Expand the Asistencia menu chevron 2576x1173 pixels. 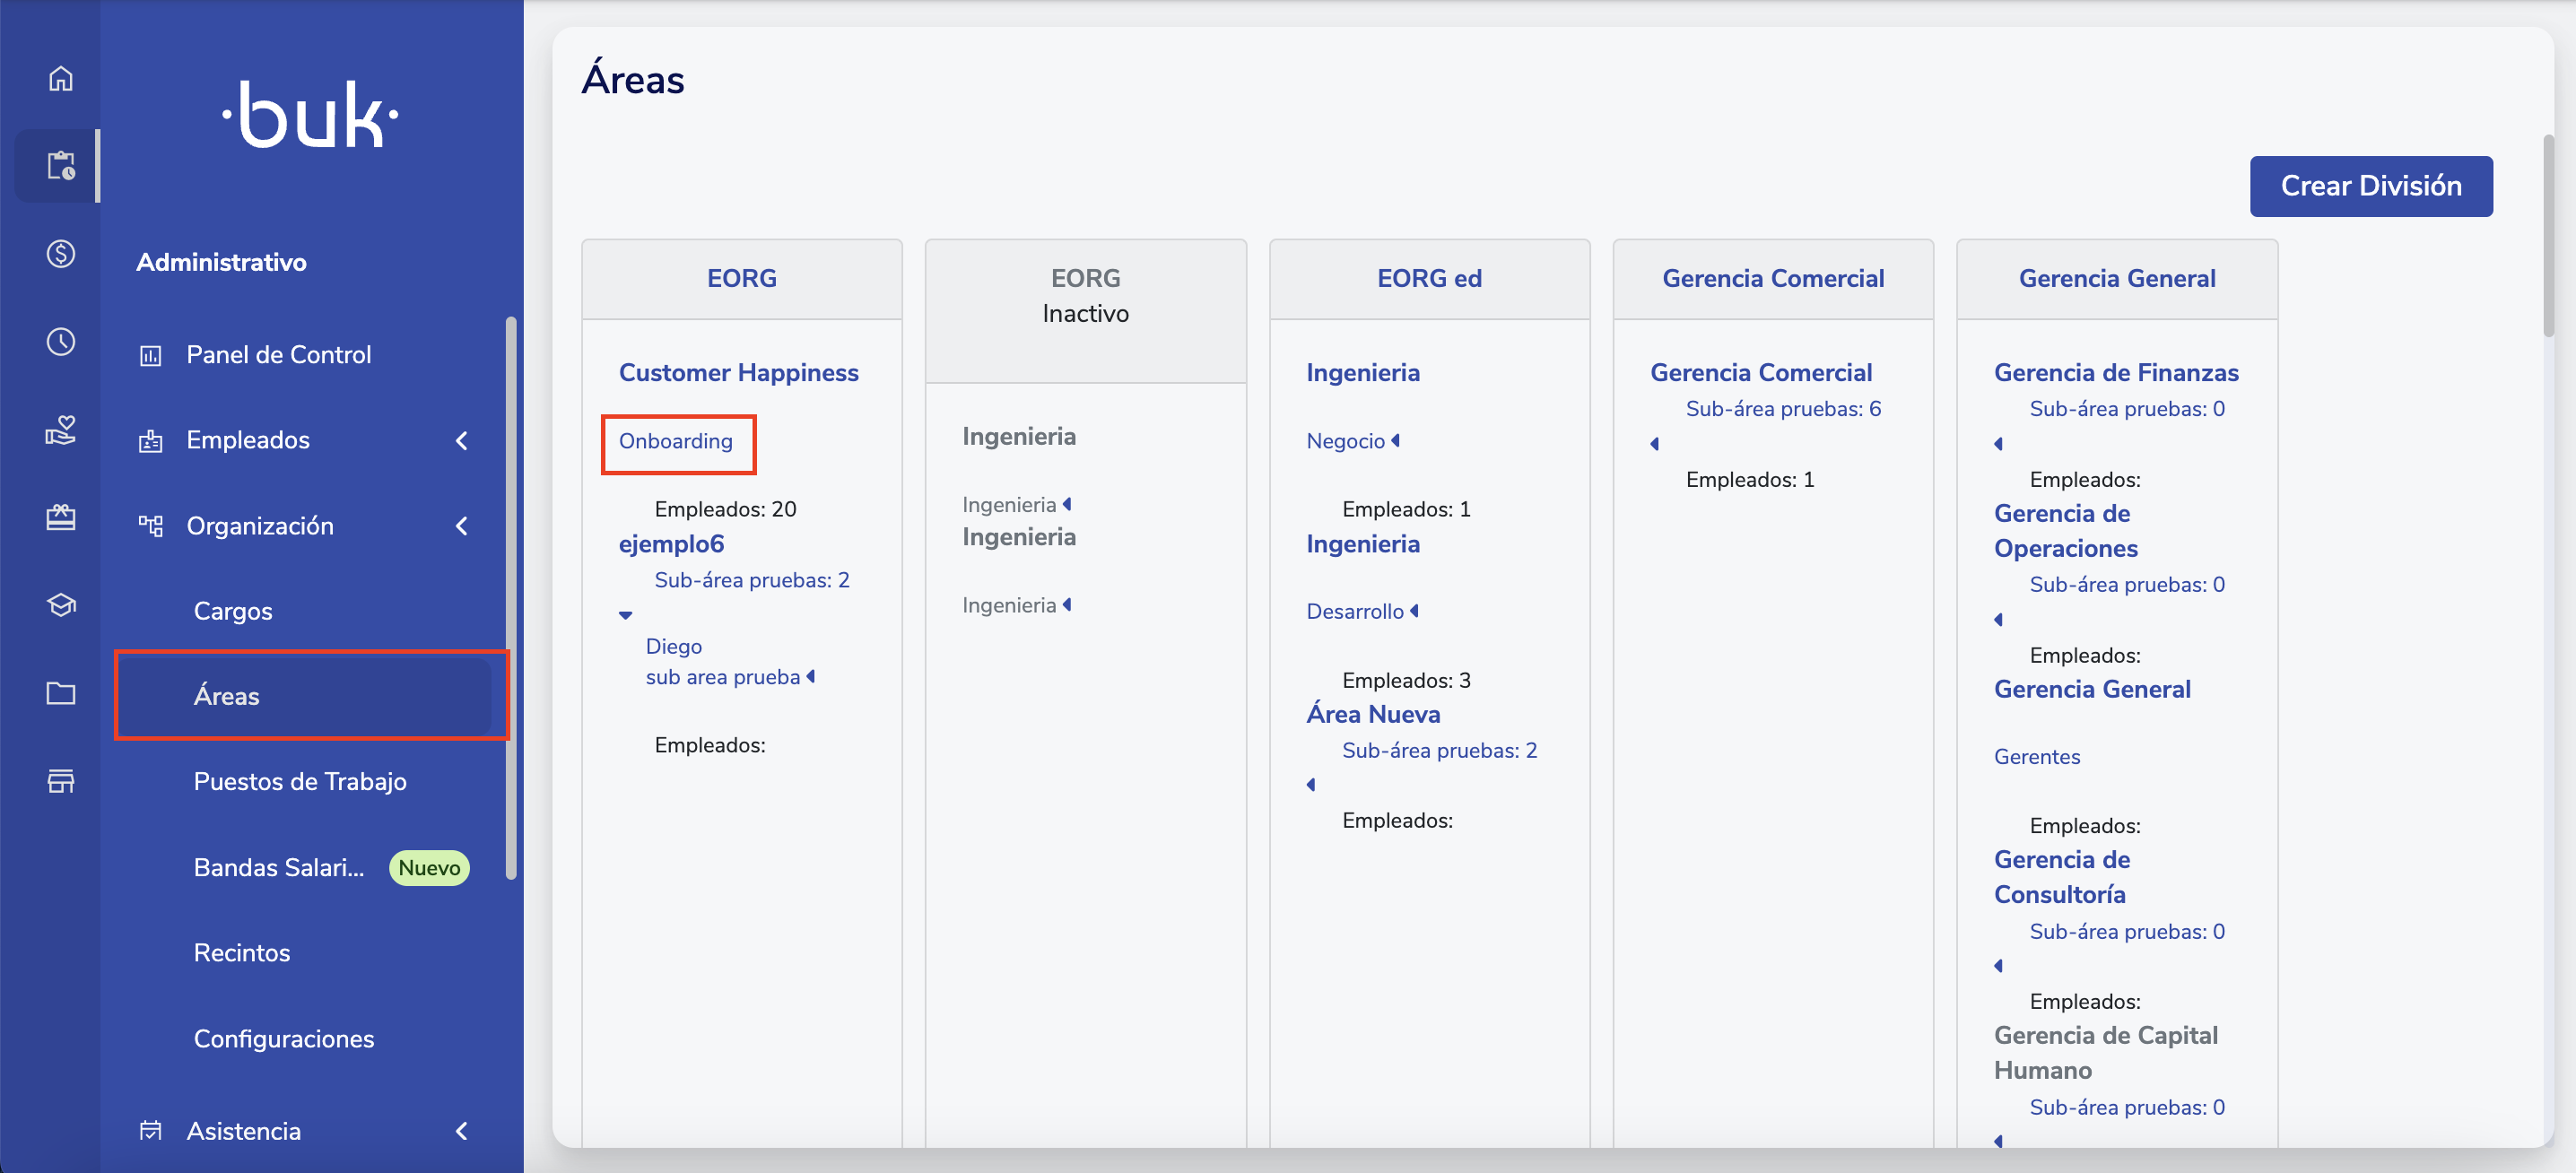coord(462,1131)
